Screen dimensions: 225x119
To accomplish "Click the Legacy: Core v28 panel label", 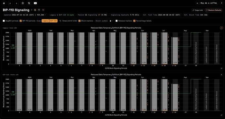I will (10, 28).
